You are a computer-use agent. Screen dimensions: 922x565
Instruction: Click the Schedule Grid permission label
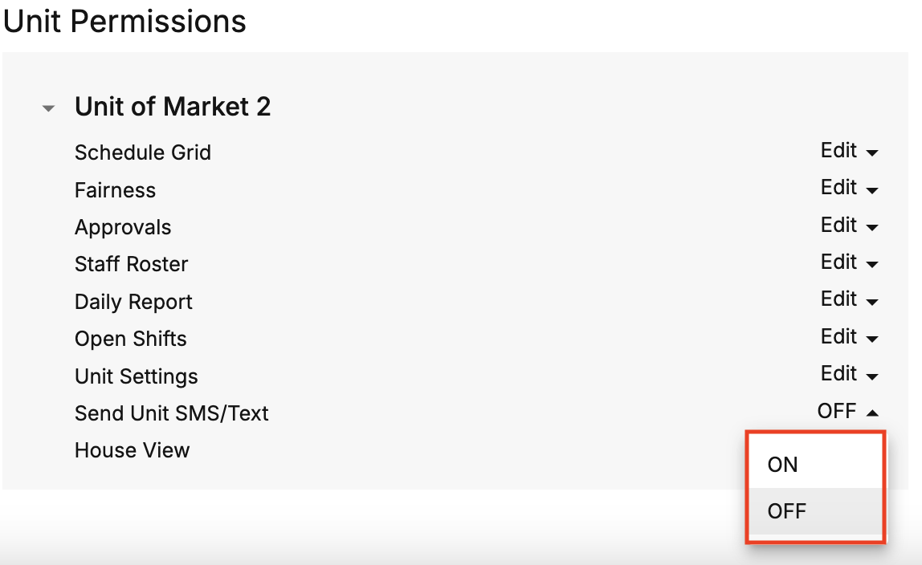pyautogui.click(x=143, y=152)
